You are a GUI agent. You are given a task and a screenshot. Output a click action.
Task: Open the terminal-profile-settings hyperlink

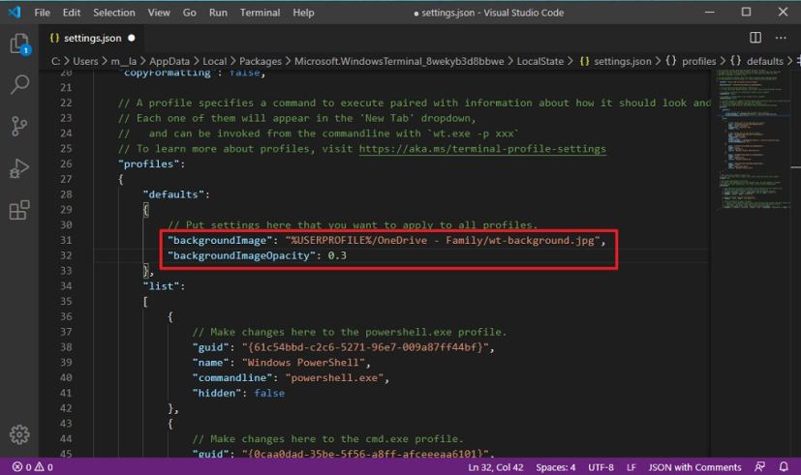pos(481,149)
